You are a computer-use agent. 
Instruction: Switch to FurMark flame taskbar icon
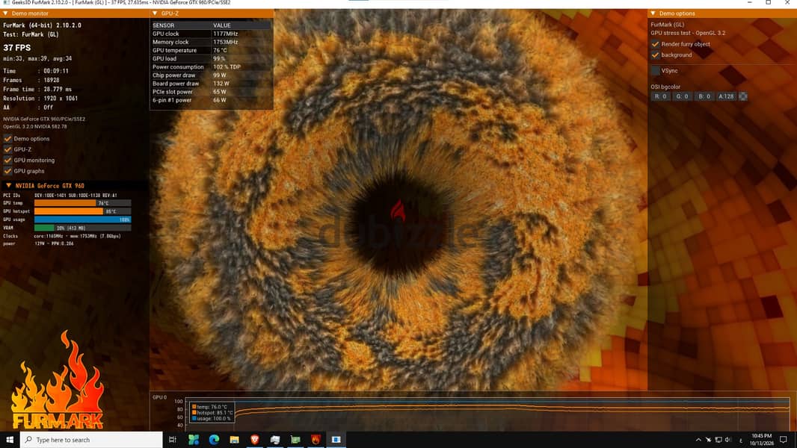click(316, 440)
